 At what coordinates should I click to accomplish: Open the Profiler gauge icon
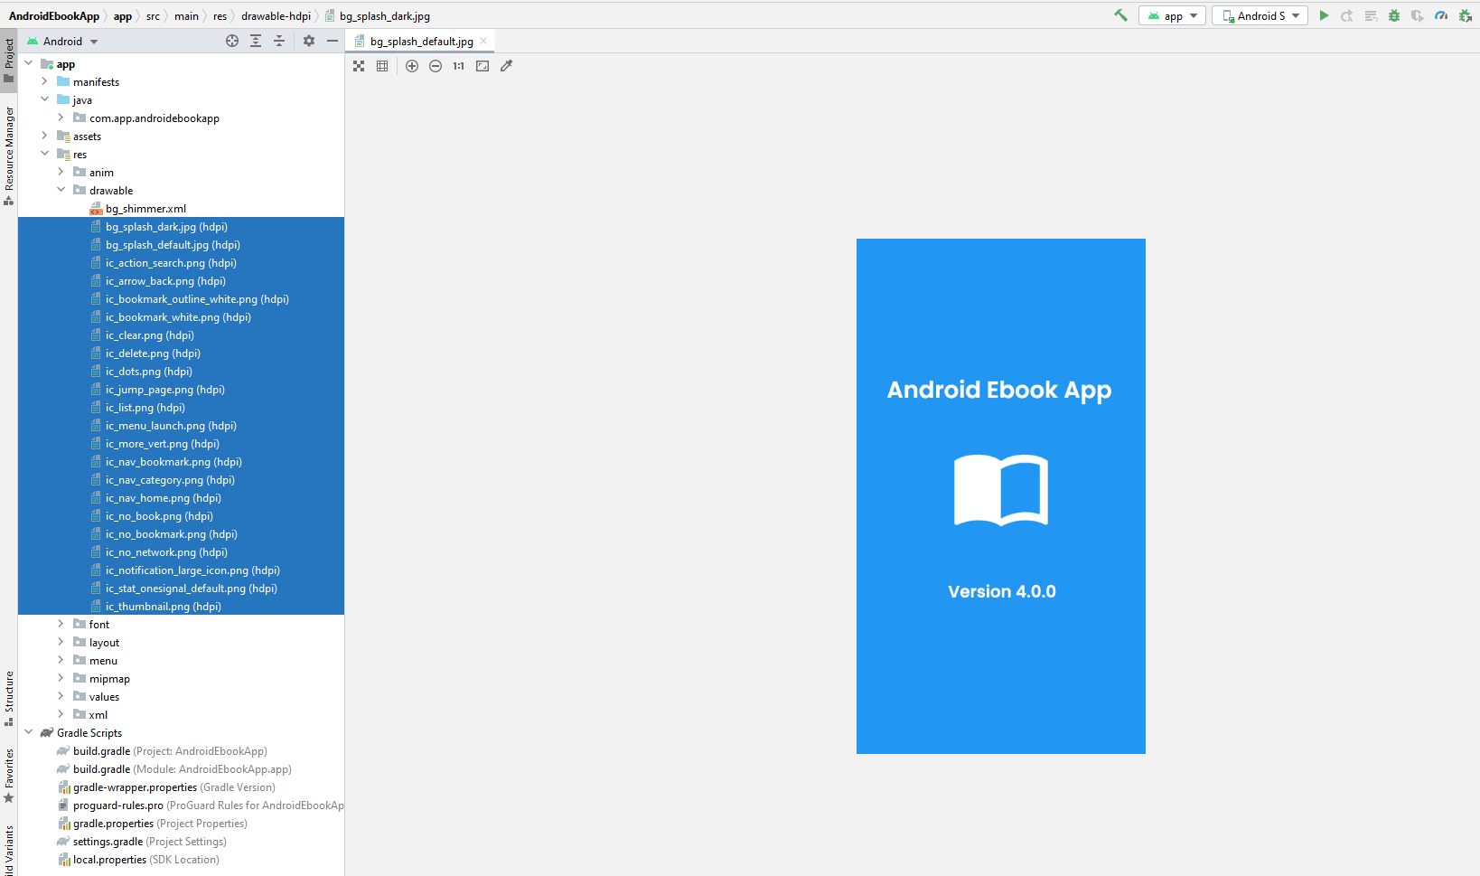click(1441, 15)
